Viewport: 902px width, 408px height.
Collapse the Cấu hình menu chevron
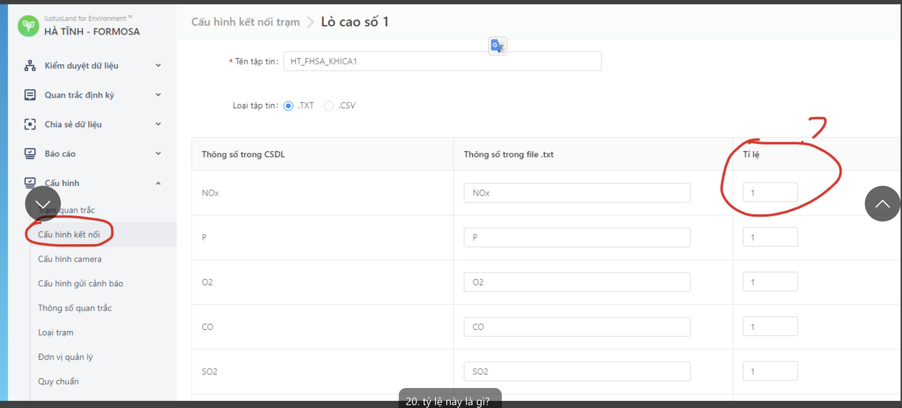pyautogui.click(x=158, y=183)
